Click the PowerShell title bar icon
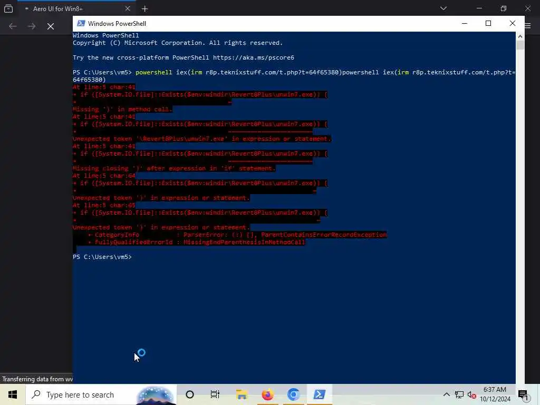540x405 pixels. pyautogui.click(x=81, y=23)
